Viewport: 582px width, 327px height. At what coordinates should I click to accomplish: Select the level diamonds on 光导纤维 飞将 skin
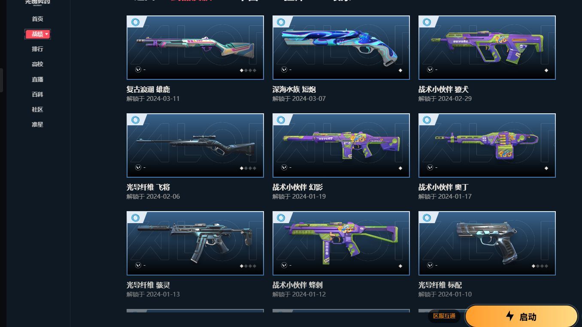coord(248,168)
